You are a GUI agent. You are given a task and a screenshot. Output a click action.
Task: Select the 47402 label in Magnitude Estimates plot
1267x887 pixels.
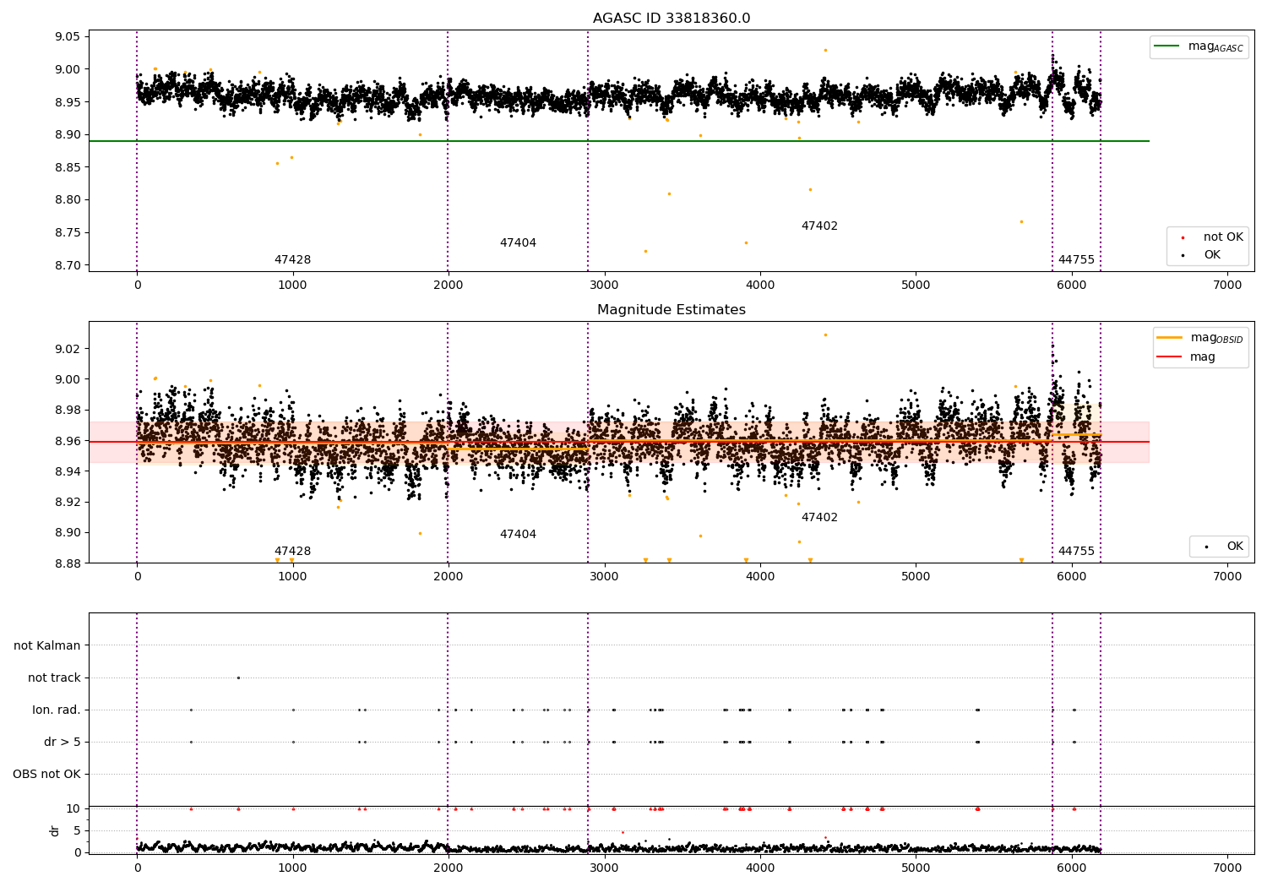coord(819,518)
